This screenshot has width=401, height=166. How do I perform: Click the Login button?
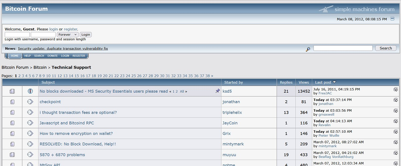86,35
